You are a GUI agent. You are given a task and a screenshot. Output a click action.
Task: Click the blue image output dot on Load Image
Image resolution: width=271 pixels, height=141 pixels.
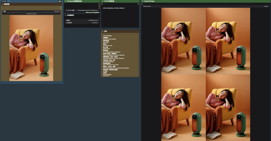point(61,7)
